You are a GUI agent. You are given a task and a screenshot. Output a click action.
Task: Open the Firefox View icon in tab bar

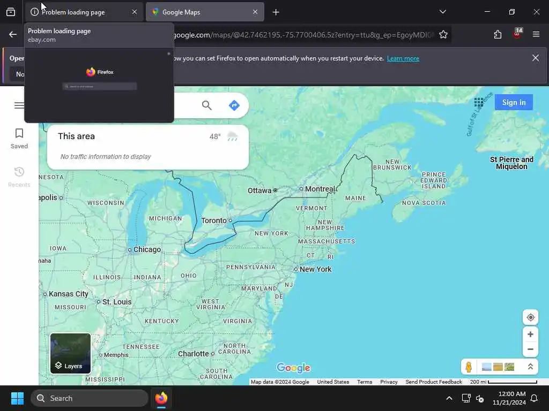pyautogui.click(x=11, y=12)
